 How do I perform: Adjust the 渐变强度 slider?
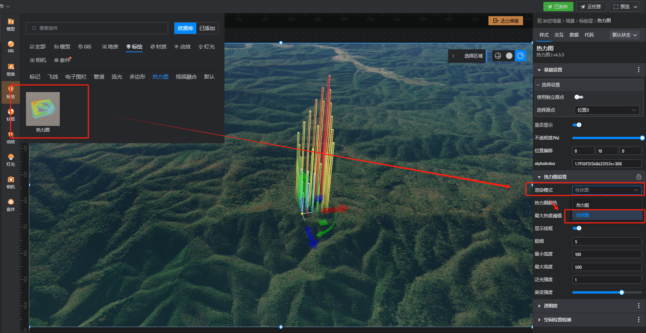tap(607, 292)
